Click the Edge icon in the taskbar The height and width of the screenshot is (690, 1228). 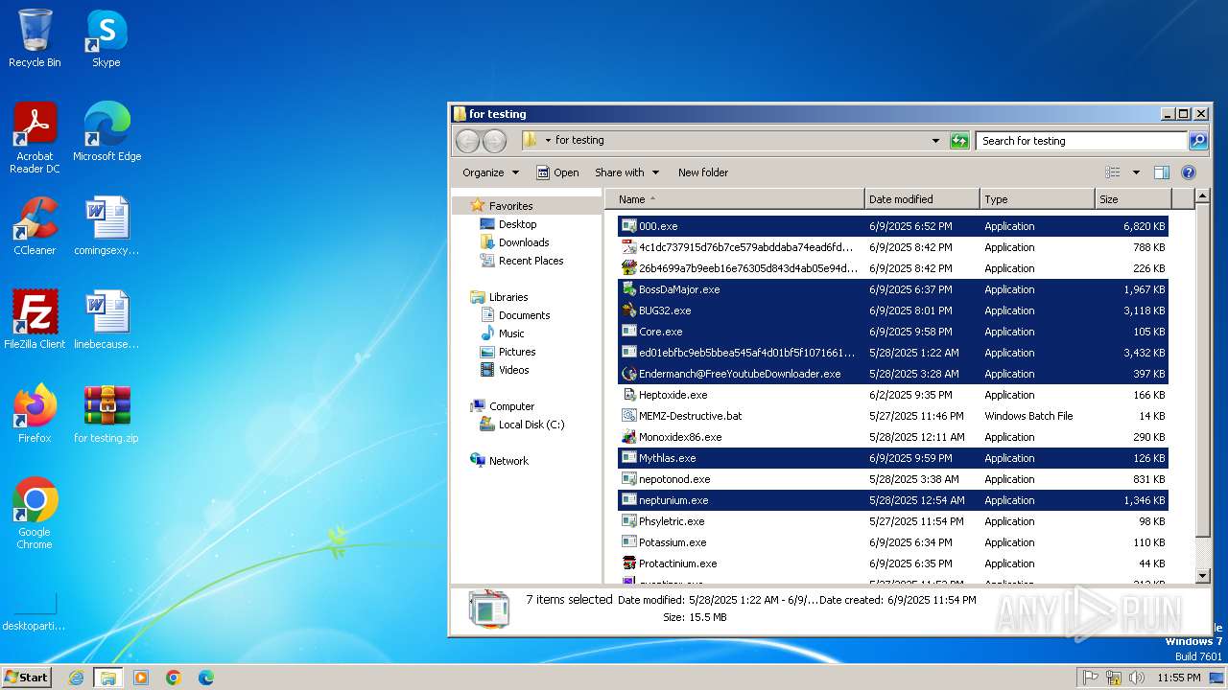(x=205, y=678)
